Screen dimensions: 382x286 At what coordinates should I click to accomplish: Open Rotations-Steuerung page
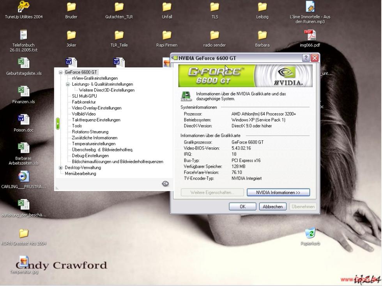[90, 132]
